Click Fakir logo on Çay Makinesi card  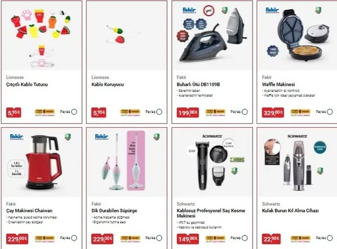16,137
